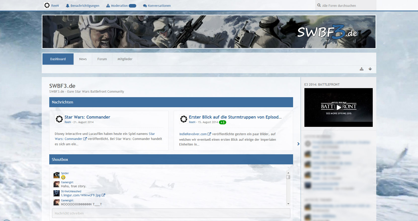Show next news with right chevron arrow
This screenshot has width=418, height=221.
298,144
